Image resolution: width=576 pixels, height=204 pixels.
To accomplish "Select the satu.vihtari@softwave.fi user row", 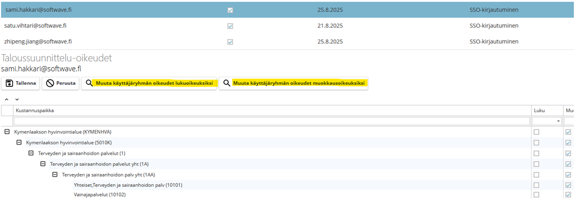I will pos(287,26).
